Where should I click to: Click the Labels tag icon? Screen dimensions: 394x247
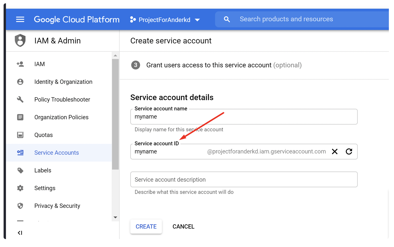click(x=20, y=170)
